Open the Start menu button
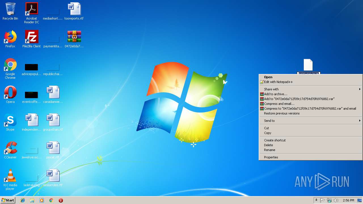The width and height of the screenshot is (363, 204). click(8, 200)
